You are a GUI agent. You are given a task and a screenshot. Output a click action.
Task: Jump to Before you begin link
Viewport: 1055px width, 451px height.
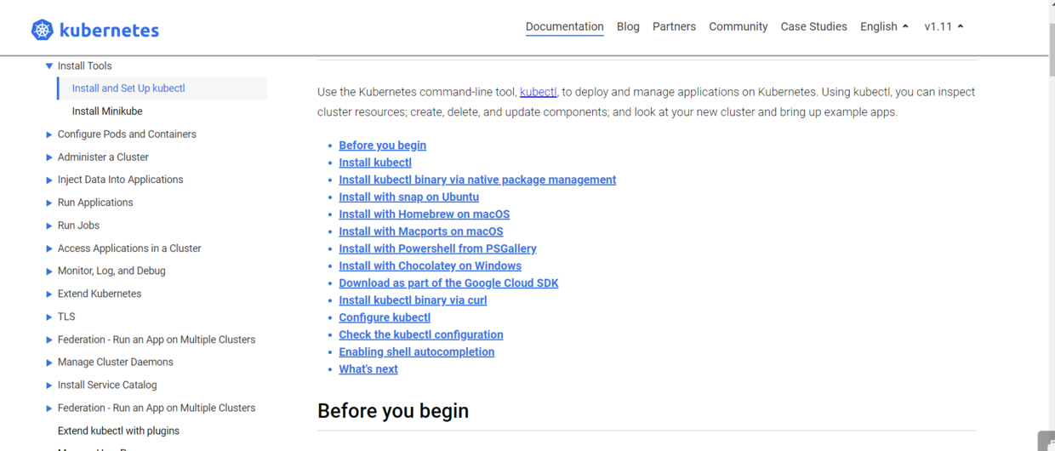click(x=382, y=146)
